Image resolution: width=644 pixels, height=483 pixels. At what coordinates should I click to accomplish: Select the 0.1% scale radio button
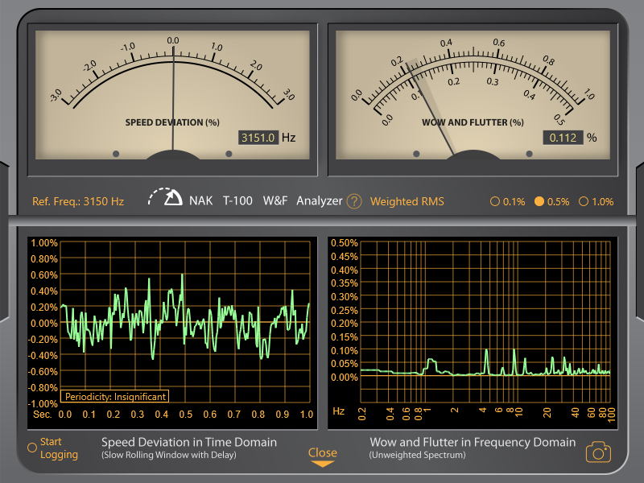coord(495,202)
